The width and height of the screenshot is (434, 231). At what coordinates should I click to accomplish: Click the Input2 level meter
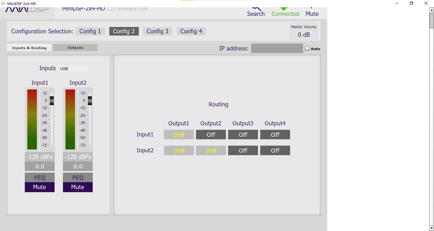70,119
